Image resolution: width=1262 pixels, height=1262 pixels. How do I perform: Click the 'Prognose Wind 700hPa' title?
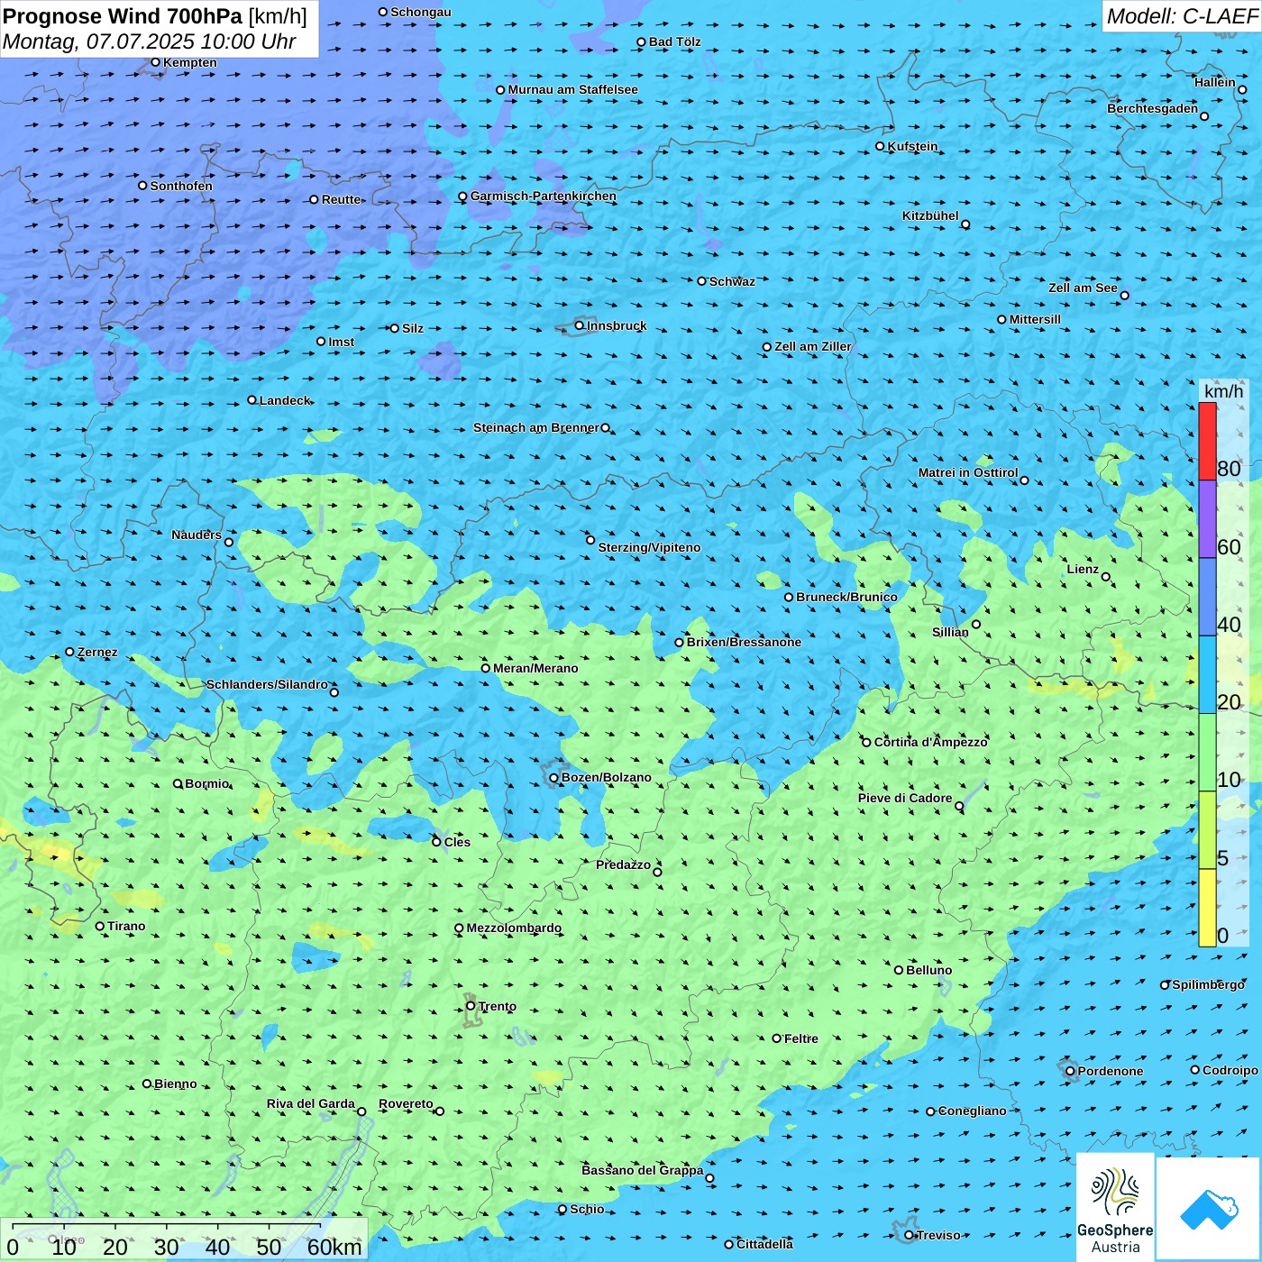pyautogui.click(x=123, y=16)
